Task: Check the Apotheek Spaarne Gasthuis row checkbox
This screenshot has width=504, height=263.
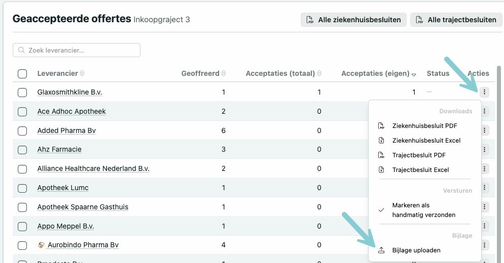Action: click(22, 207)
